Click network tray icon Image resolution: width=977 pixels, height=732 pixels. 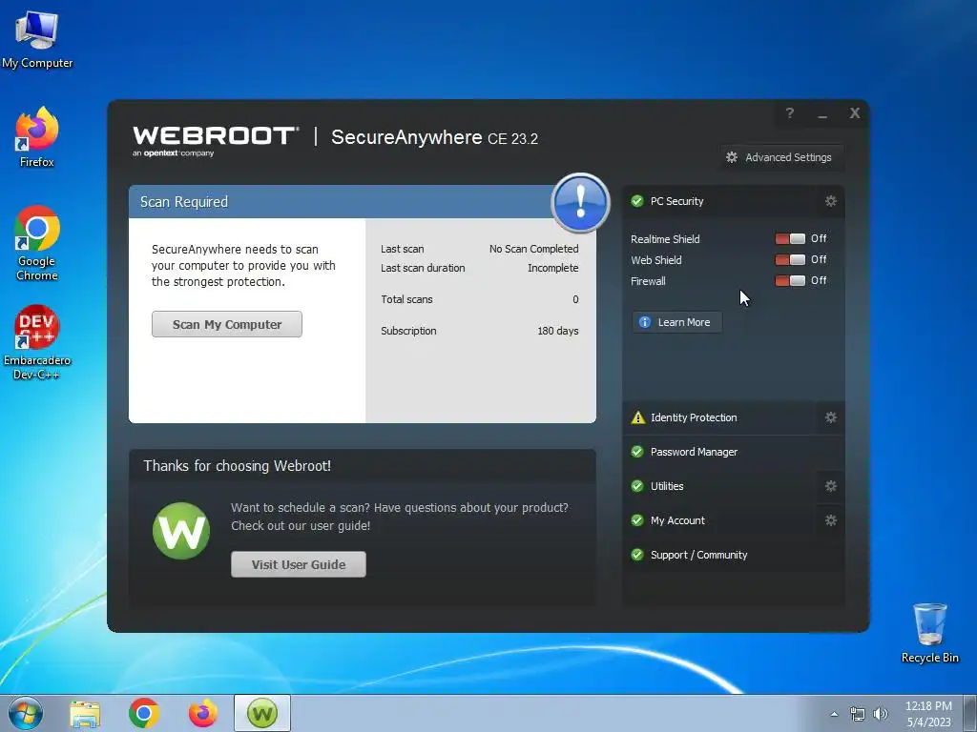tap(858, 714)
